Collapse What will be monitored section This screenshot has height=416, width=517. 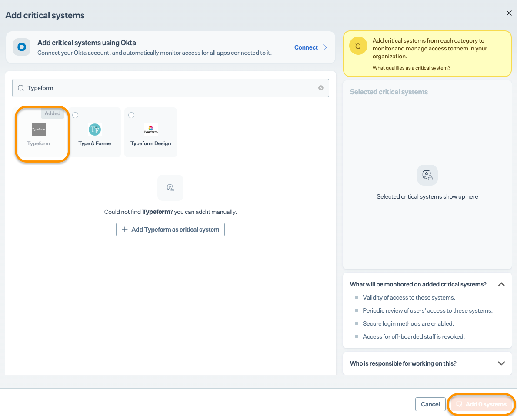point(501,284)
